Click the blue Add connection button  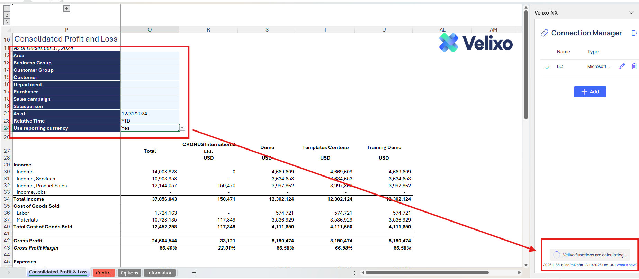[x=590, y=92]
